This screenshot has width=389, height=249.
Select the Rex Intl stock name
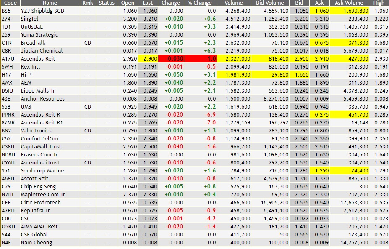point(30,66)
